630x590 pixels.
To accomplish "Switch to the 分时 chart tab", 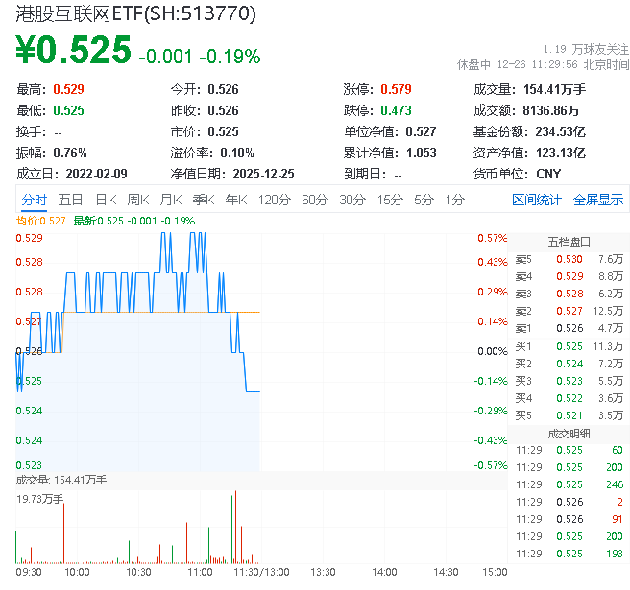I will click(x=34, y=200).
